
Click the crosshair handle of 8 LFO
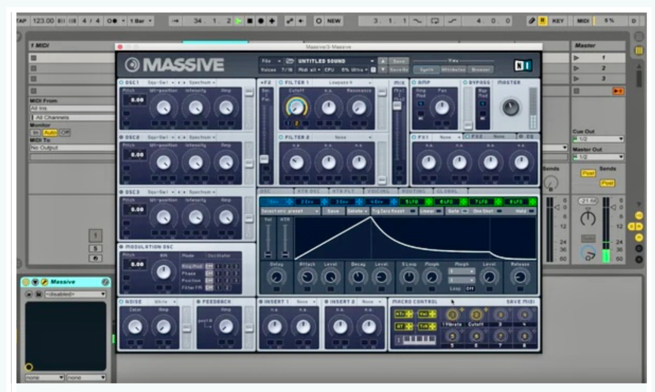click(x=533, y=202)
